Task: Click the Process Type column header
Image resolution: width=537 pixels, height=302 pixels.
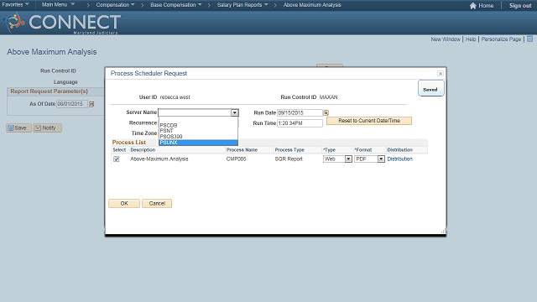Action: pyautogui.click(x=289, y=150)
